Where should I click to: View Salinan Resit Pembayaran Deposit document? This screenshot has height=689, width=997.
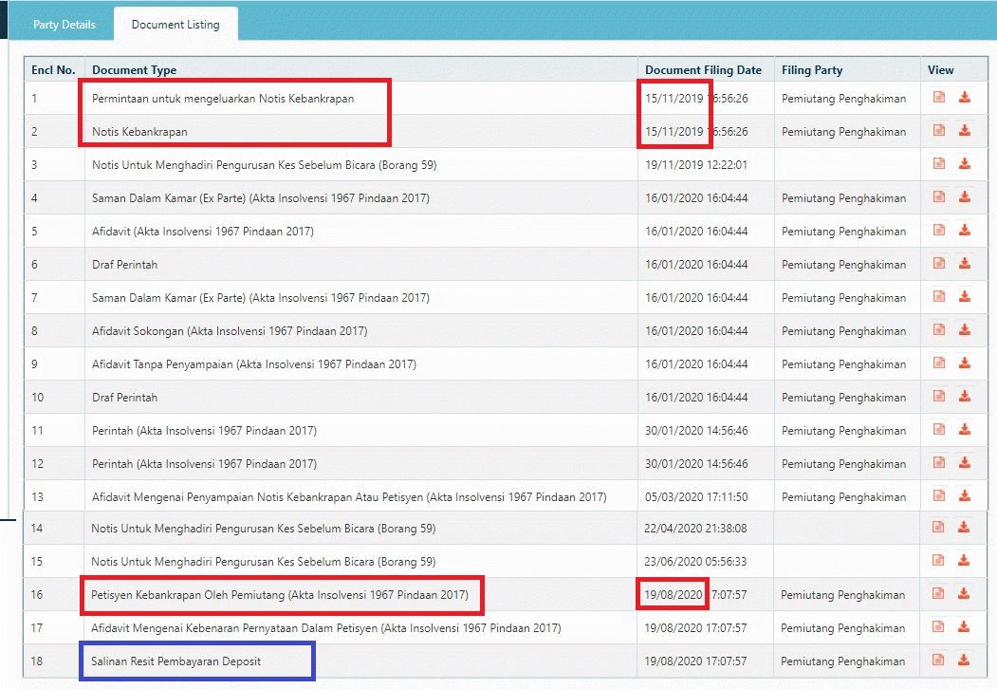939,661
